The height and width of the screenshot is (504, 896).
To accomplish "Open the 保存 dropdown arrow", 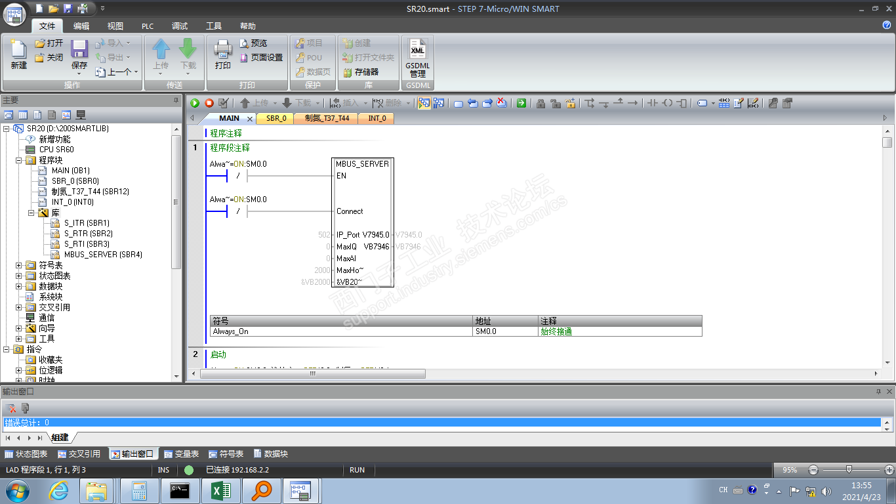I will click(79, 72).
